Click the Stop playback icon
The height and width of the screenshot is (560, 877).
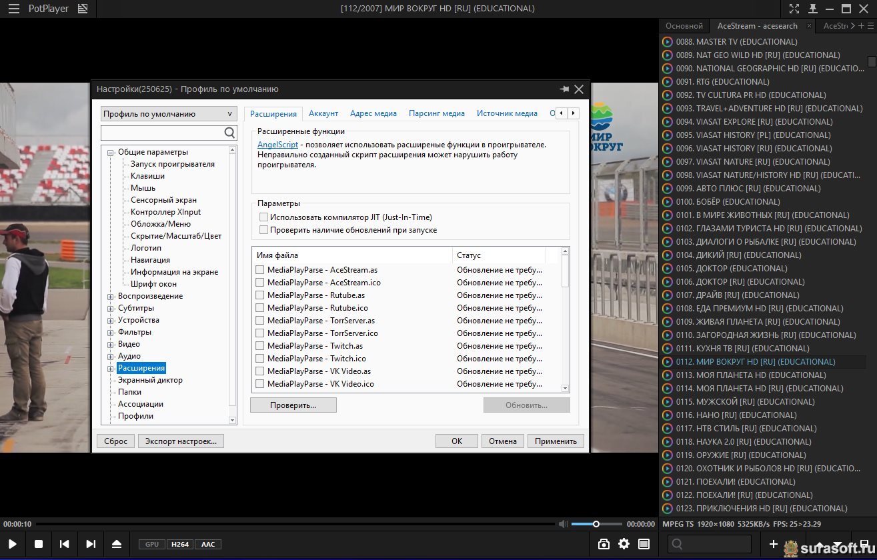(39, 544)
